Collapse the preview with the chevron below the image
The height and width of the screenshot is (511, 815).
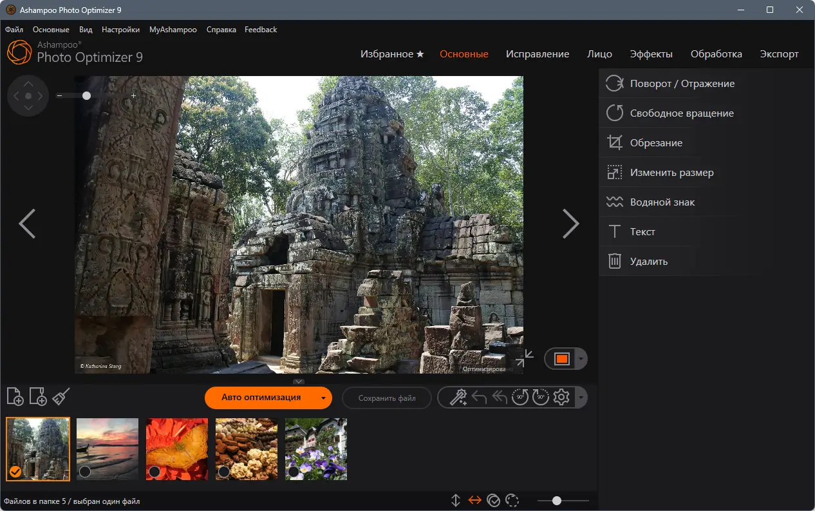[298, 381]
